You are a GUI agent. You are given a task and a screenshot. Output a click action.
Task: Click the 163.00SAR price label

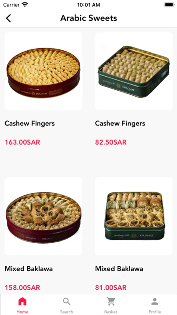click(22, 142)
